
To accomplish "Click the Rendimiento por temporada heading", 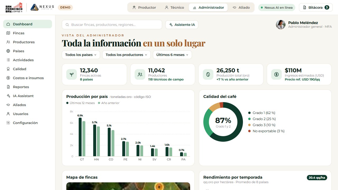I will point(233,177).
